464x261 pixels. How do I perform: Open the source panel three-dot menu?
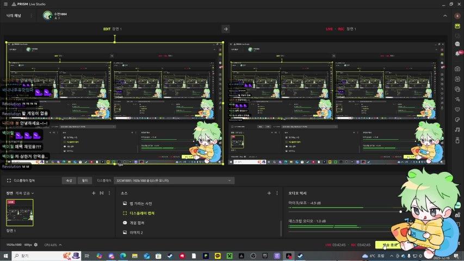(x=277, y=193)
